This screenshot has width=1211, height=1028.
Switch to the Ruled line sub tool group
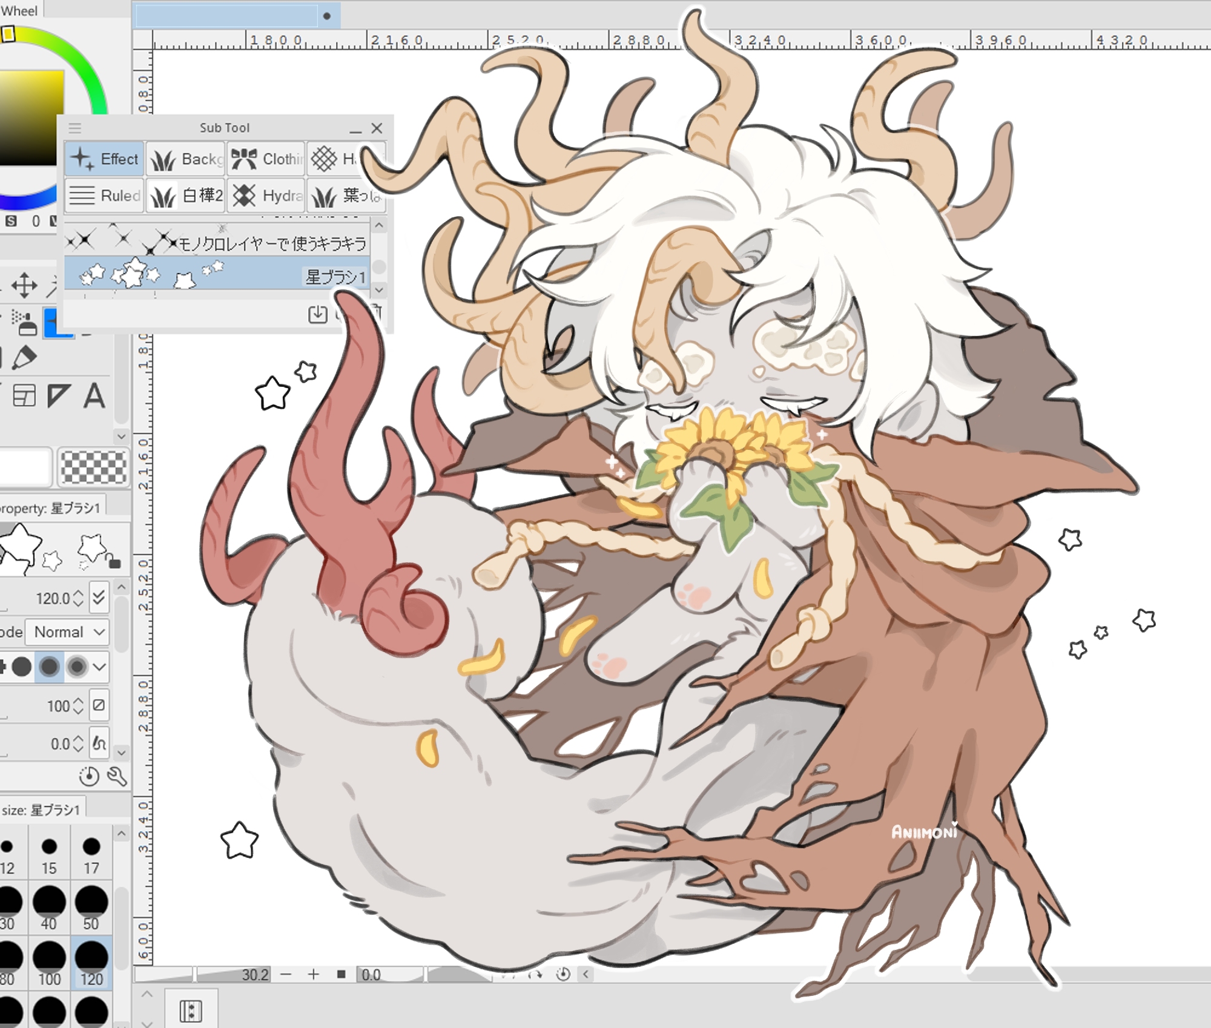[x=105, y=196]
